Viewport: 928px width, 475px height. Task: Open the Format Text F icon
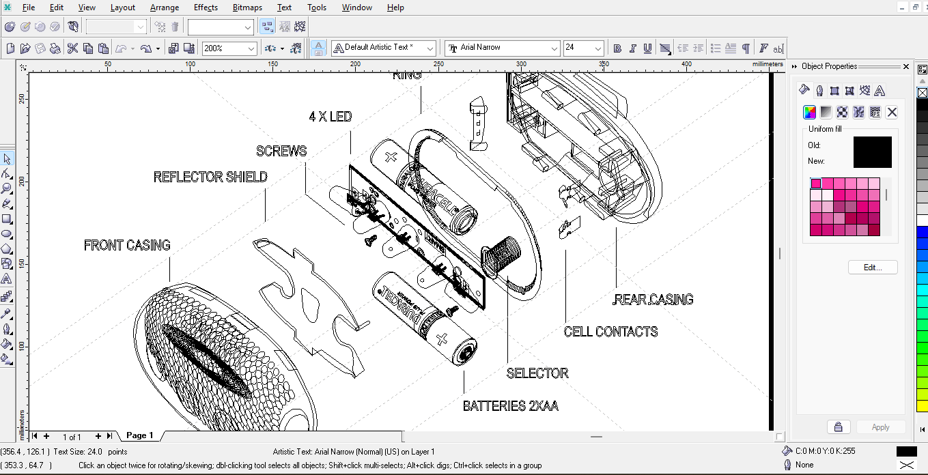(x=763, y=48)
